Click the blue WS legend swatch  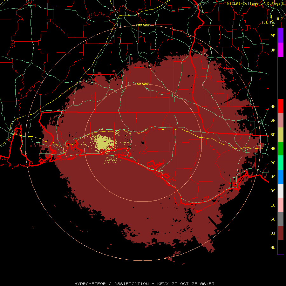(x=281, y=177)
